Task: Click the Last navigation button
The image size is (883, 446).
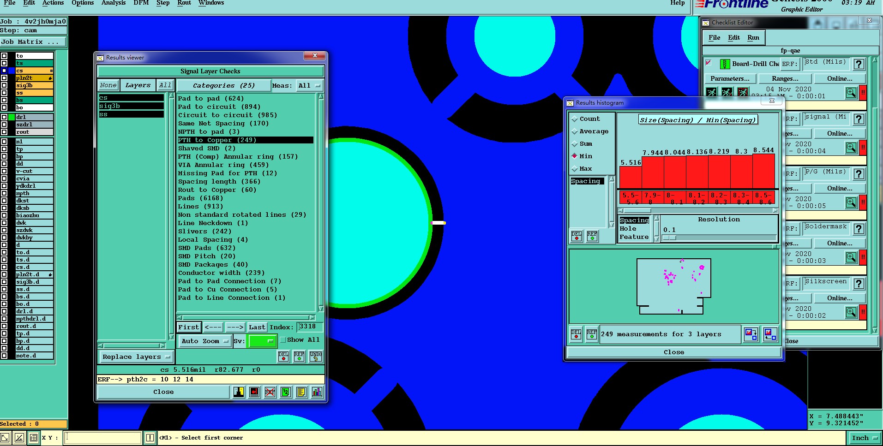Action: pyautogui.click(x=257, y=327)
